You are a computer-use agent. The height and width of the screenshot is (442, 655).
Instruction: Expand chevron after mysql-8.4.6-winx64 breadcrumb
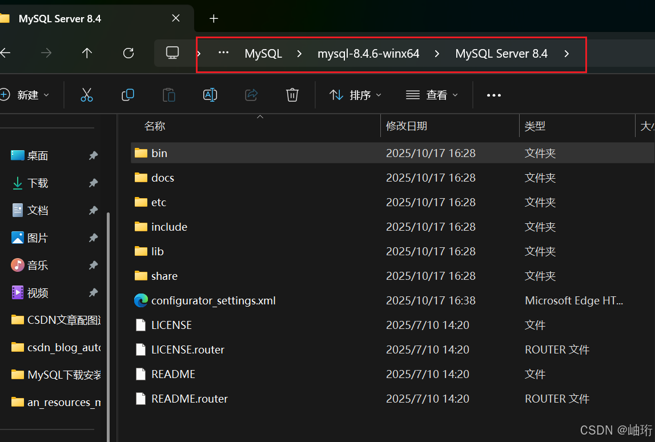point(437,54)
